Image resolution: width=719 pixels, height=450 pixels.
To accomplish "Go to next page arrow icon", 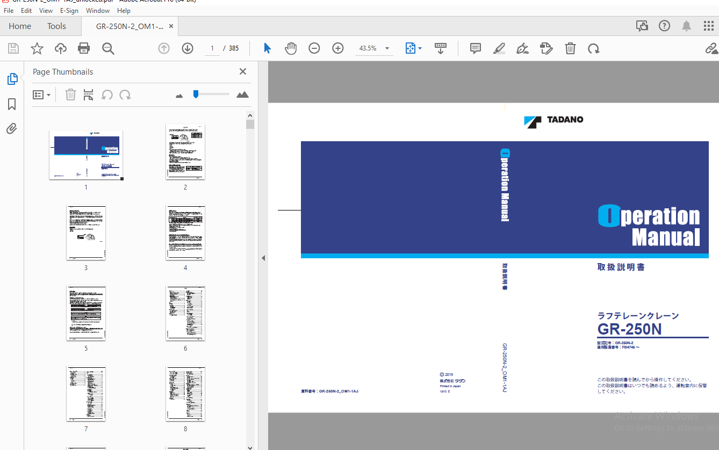I will [x=188, y=48].
